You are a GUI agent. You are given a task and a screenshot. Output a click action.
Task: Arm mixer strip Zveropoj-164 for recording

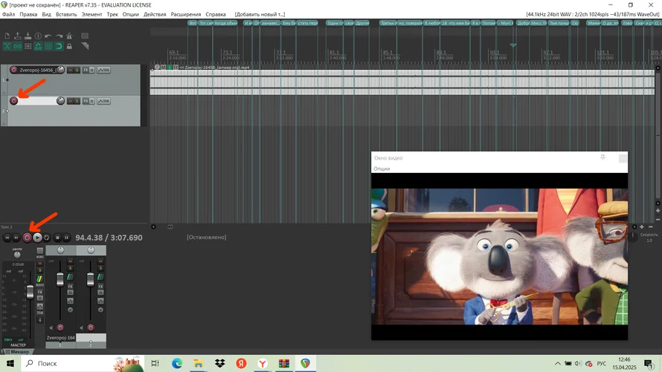click(x=60, y=327)
